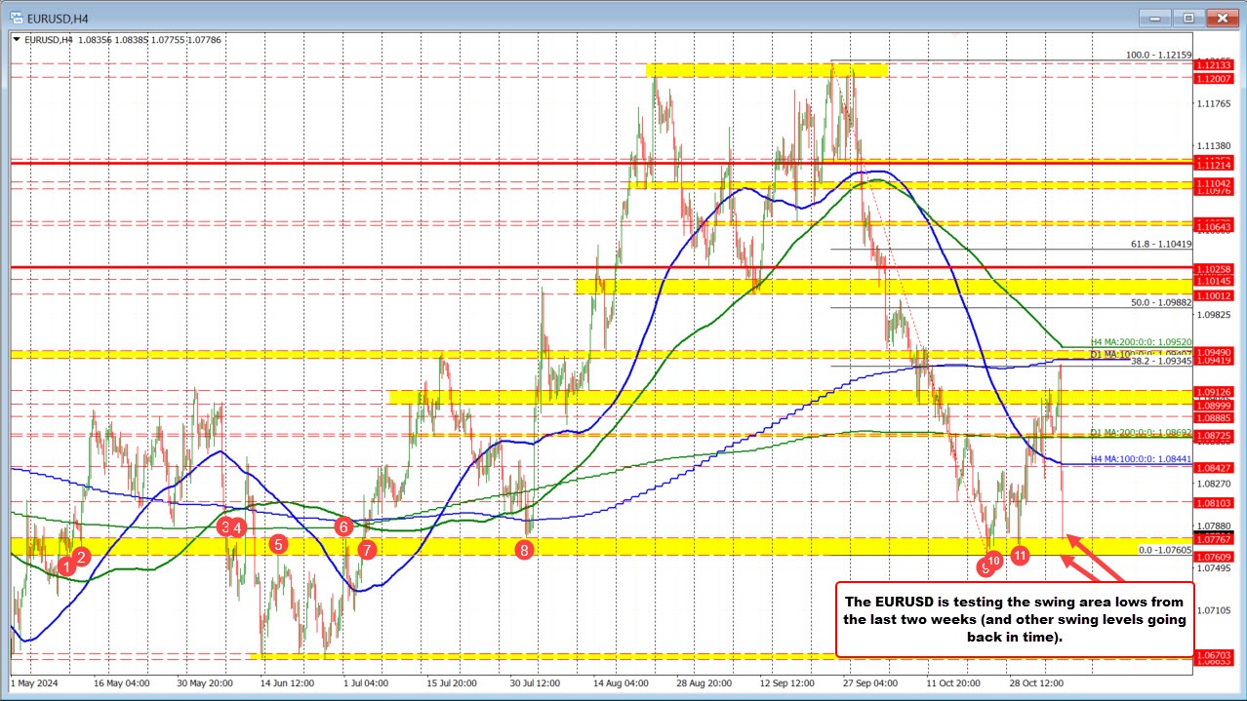
Task: Click the 1.10643 price label
Action: tap(1214, 227)
